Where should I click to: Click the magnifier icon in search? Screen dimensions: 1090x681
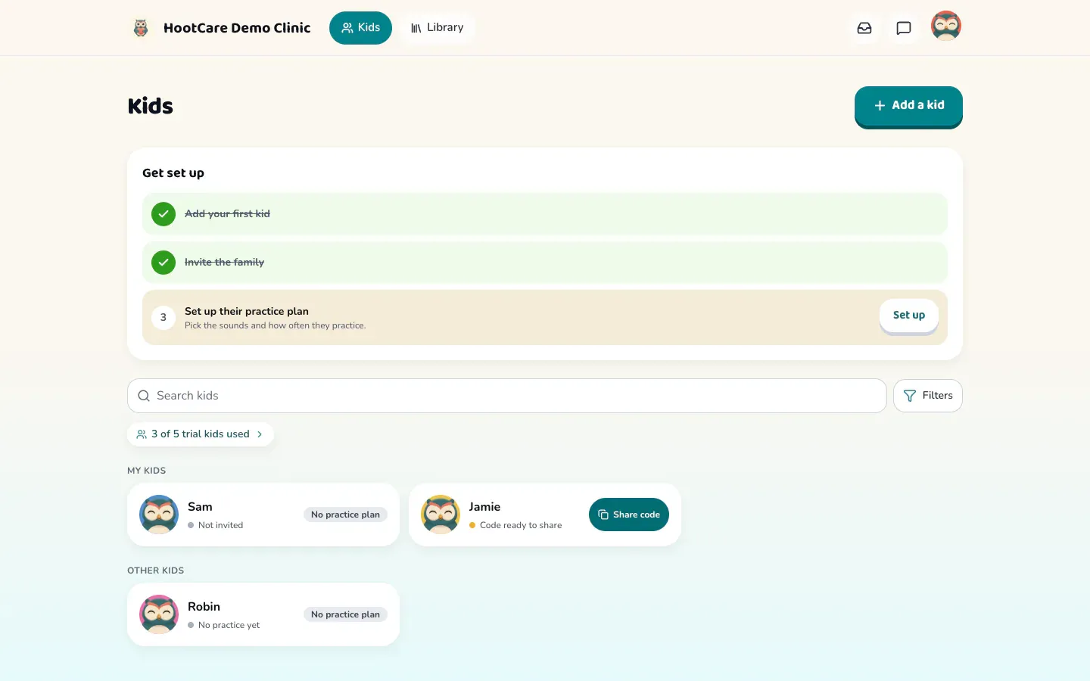point(144,396)
